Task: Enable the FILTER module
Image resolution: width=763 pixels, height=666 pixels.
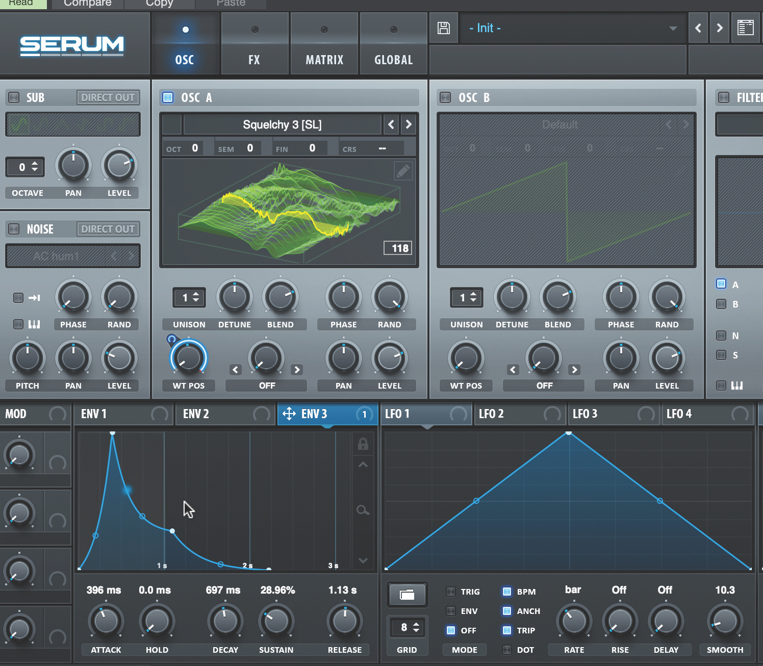Action: pos(723,97)
